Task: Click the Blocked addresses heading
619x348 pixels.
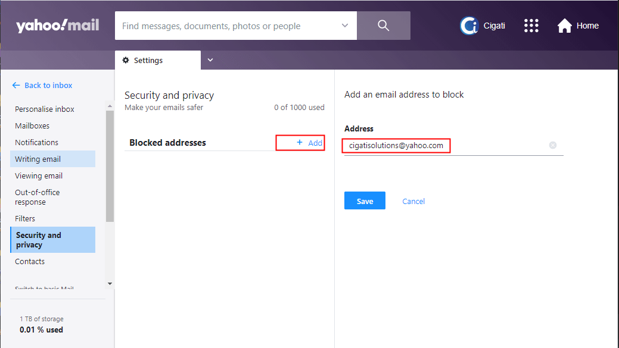Action: [x=167, y=143]
